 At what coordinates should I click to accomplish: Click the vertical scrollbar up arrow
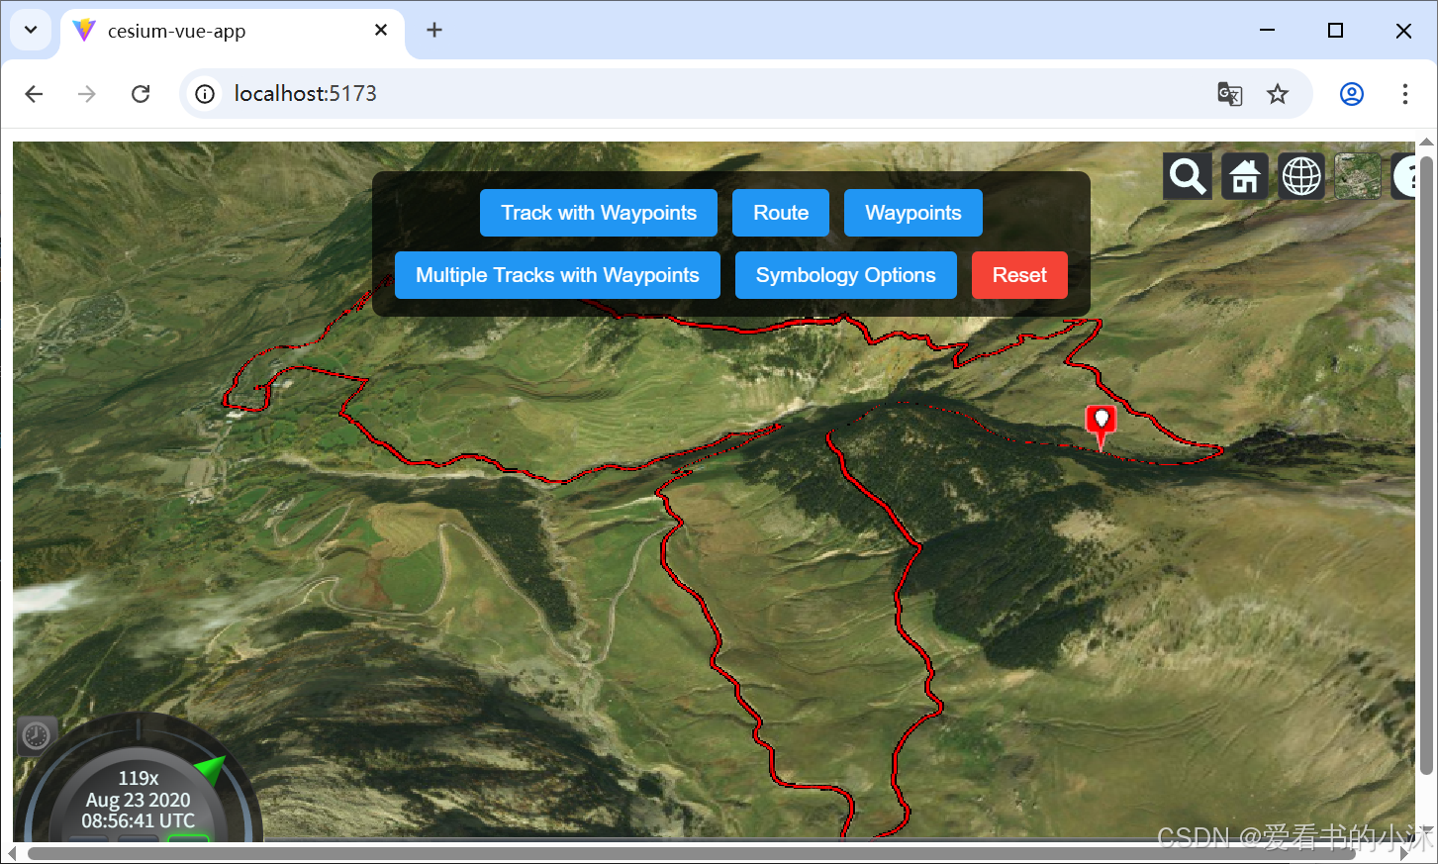coord(1426,144)
